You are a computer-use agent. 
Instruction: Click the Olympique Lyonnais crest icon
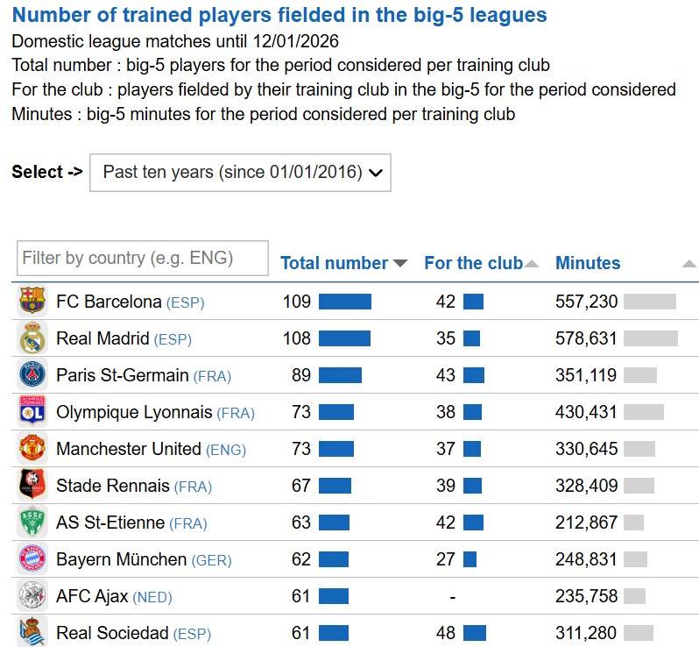[32, 412]
